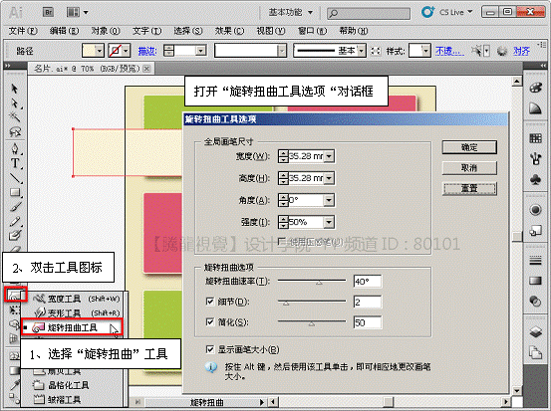
Task: Click the 确定 button
Action: pyautogui.click(x=469, y=147)
